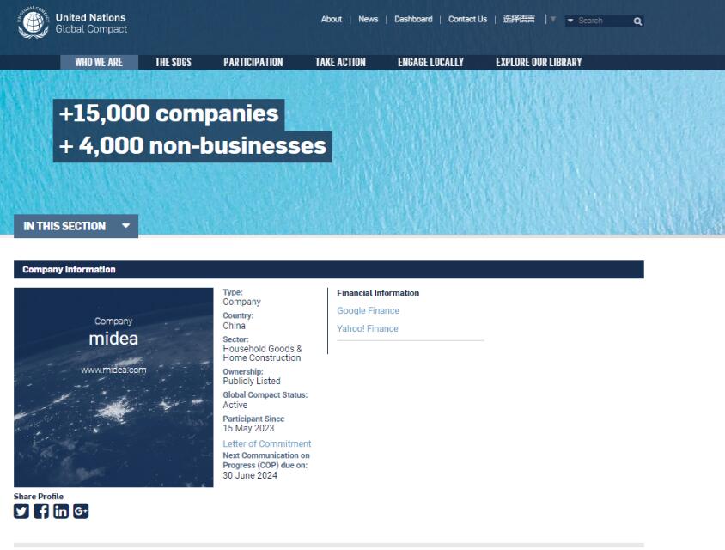Open the Who We Are menu
Viewport: 725px width, 550px height.
99,63
